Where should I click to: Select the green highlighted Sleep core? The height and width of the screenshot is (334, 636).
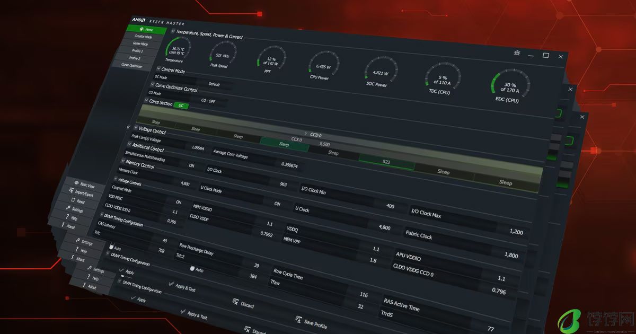[284, 144]
